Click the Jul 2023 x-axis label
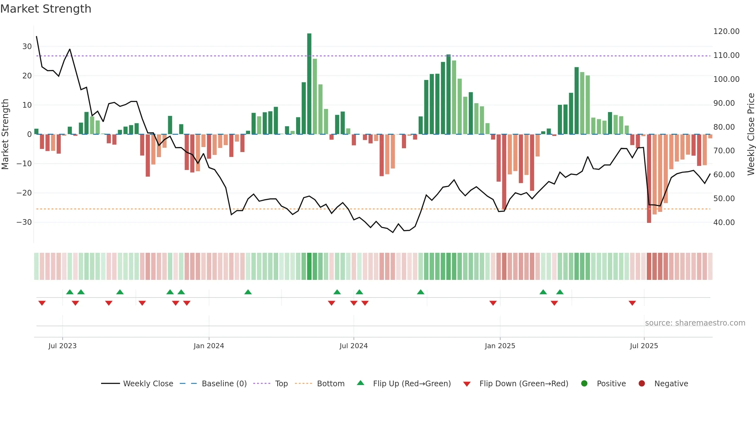Image resolution: width=756 pixels, height=425 pixels. (62, 346)
